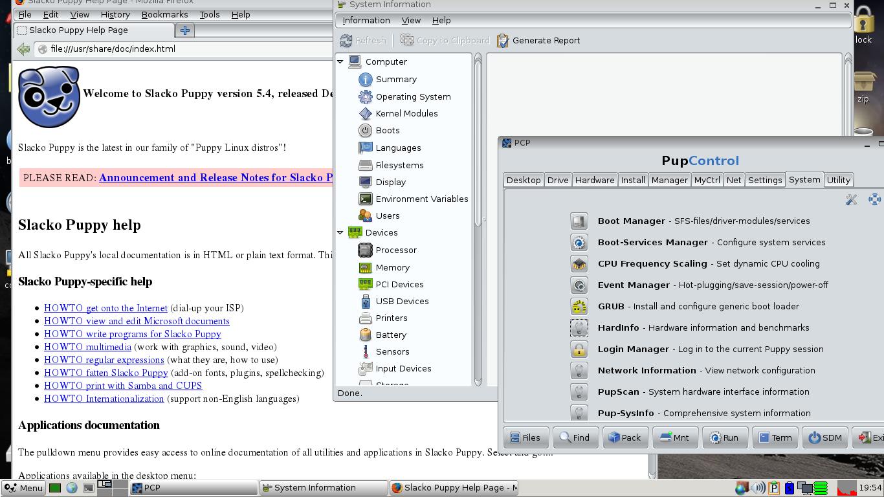Launch the GRUB bootloader configuration icon
This screenshot has width=884, height=497.
point(579,306)
